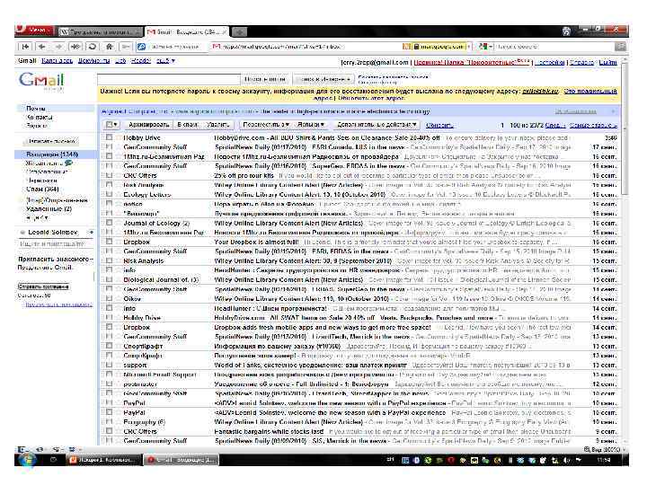Viewport: 647px width, 485px height.
Task: Click the taskbar clock
Action: [x=604, y=460]
